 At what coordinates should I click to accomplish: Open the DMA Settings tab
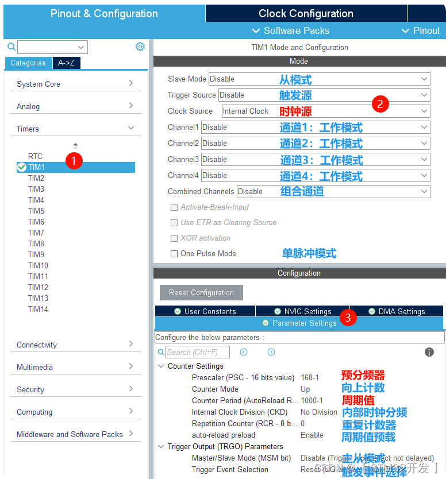coord(397,311)
